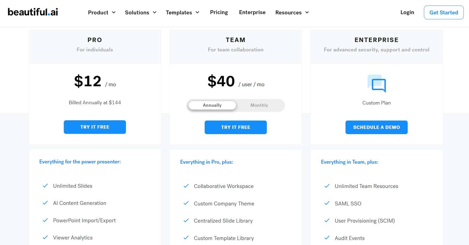Switch Team billing to Monthly
Screen dimensions: 469x245
coord(259,105)
